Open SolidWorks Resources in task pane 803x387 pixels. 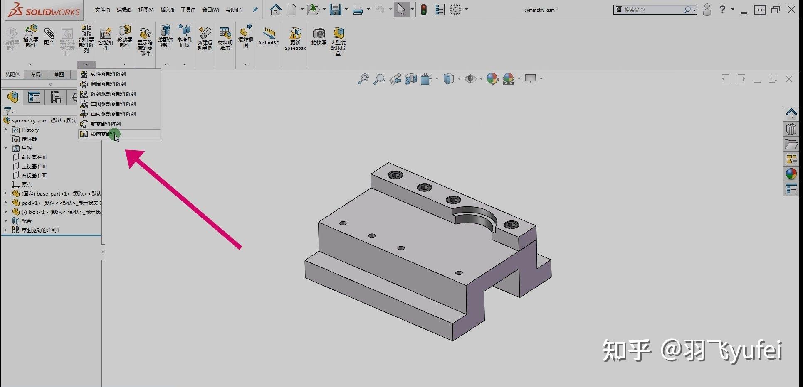pyautogui.click(x=791, y=114)
